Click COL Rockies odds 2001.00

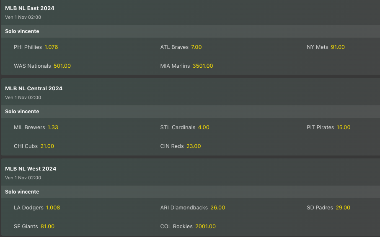pos(206,227)
